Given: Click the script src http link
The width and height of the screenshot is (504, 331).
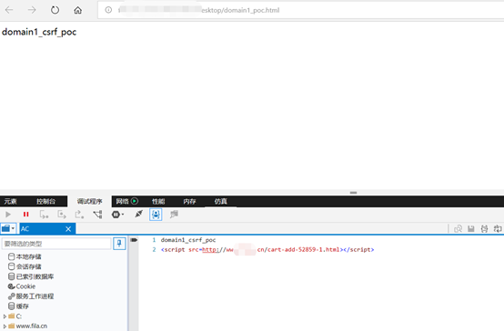Looking at the screenshot, I should click(270, 250).
